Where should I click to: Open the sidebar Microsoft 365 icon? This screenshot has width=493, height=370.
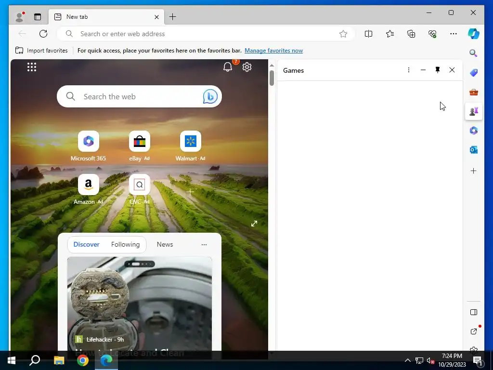coord(474,130)
